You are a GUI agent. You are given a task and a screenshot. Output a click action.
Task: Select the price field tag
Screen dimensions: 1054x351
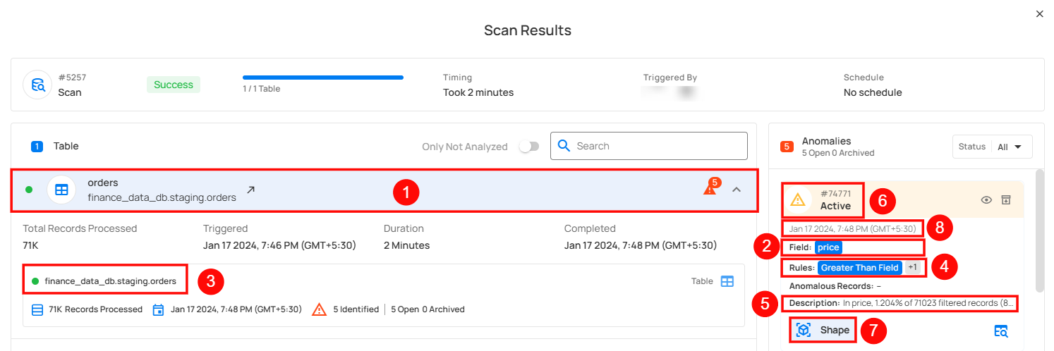point(828,247)
